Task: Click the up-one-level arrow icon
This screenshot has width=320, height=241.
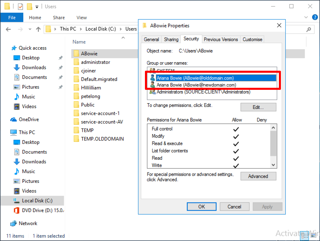Action: click(38, 29)
